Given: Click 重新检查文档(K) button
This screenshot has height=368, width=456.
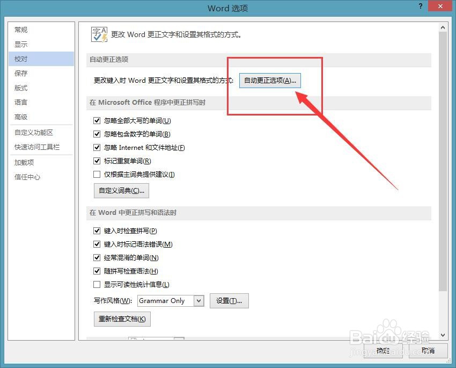Looking at the screenshot, I should tap(122, 319).
